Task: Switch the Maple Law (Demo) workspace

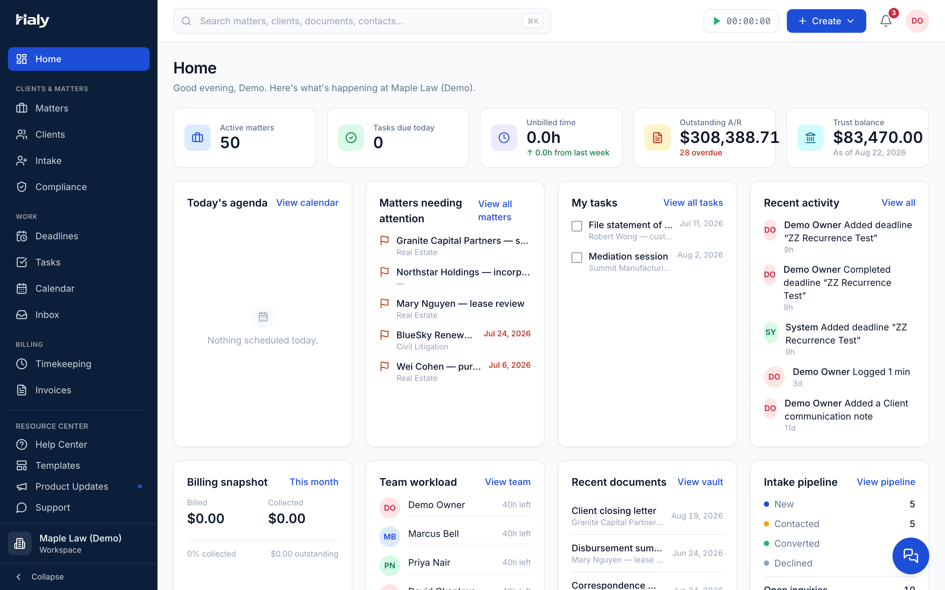Action: [x=78, y=543]
